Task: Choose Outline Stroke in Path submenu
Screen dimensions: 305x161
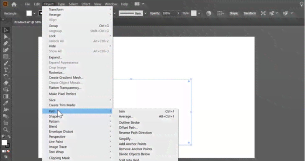Action: click(x=146, y=123)
